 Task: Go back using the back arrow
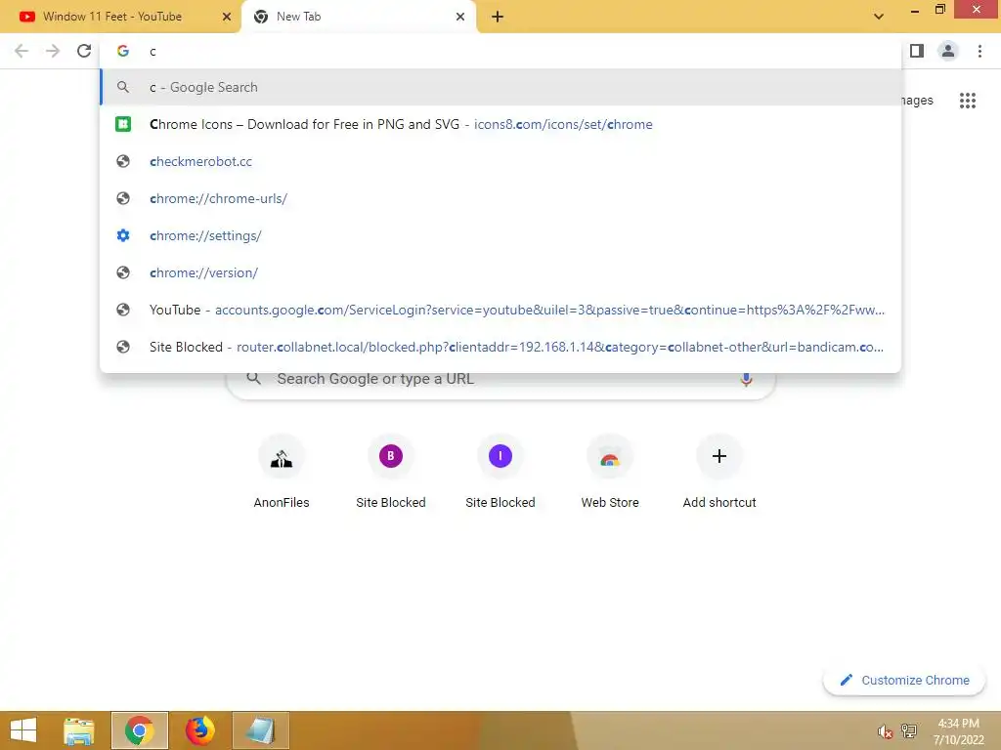coord(22,51)
